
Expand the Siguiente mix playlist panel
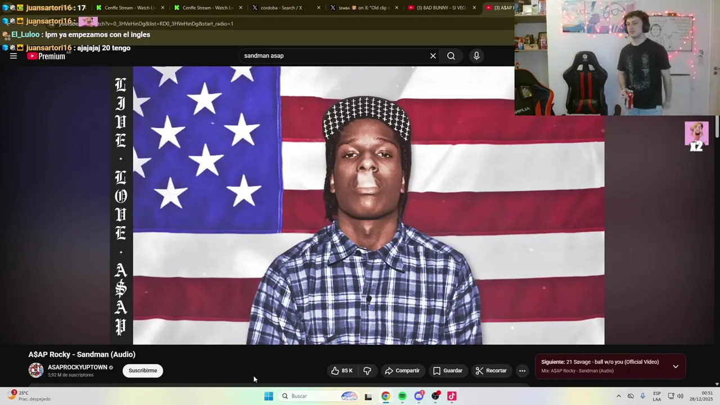[676, 366]
